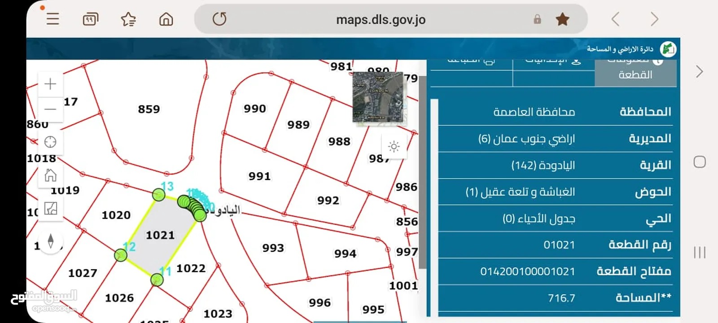The height and width of the screenshot is (323, 718).
Task: Click the governorate value محافظة العاصمة
Action: pyautogui.click(x=534, y=112)
